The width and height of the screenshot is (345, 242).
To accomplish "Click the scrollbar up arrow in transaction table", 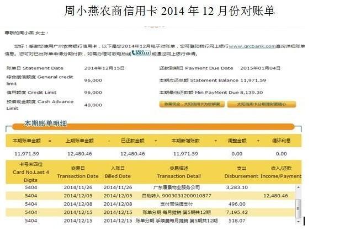I will (299, 187).
